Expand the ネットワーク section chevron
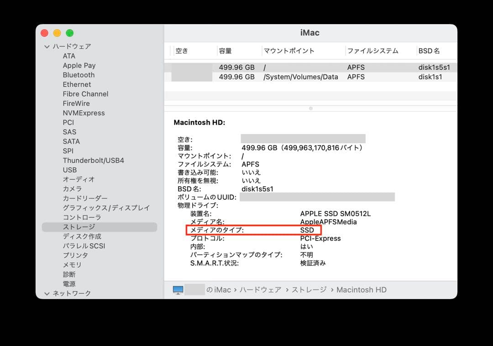This screenshot has width=493, height=346. [x=47, y=294]
